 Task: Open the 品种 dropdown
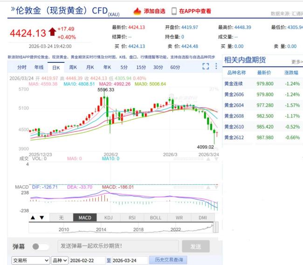[x=60, y=260]
